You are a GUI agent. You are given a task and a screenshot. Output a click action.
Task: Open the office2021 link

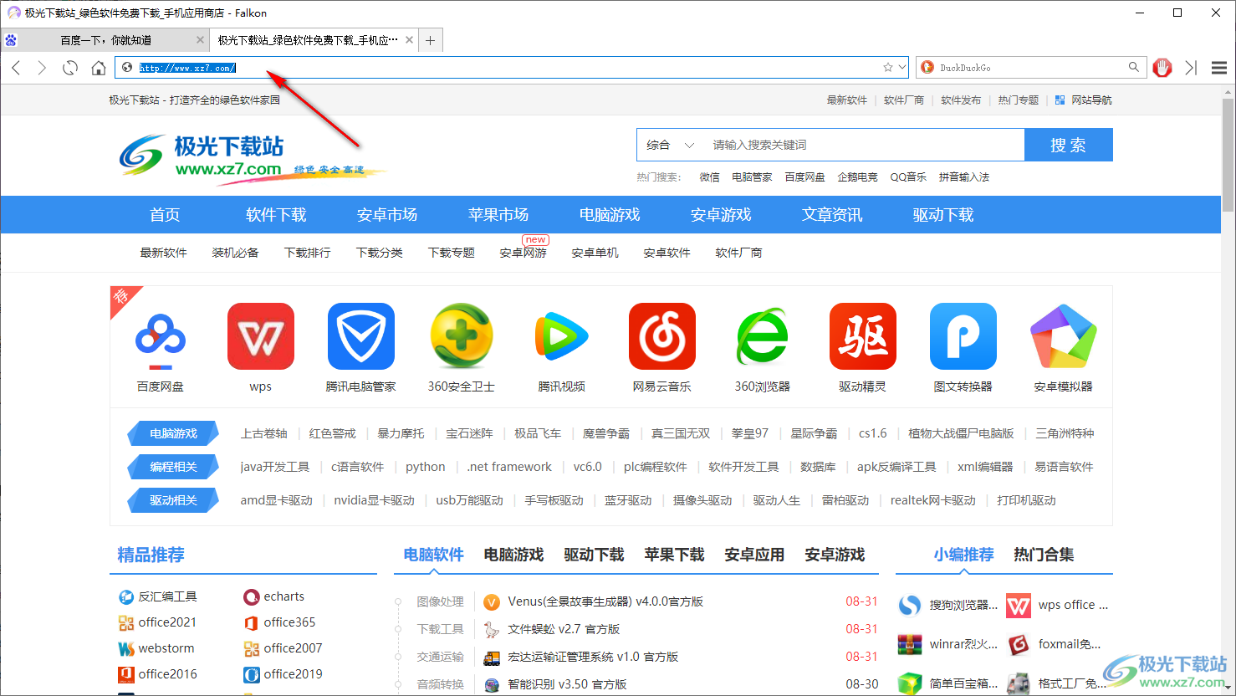pos(167,622)
